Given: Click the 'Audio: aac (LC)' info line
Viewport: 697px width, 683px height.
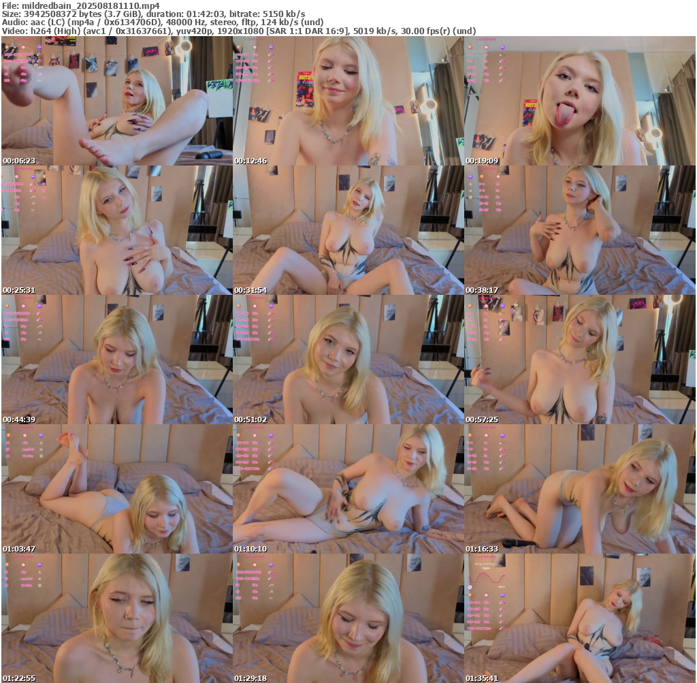Looking at the screenshot, I should click(163, 22).
